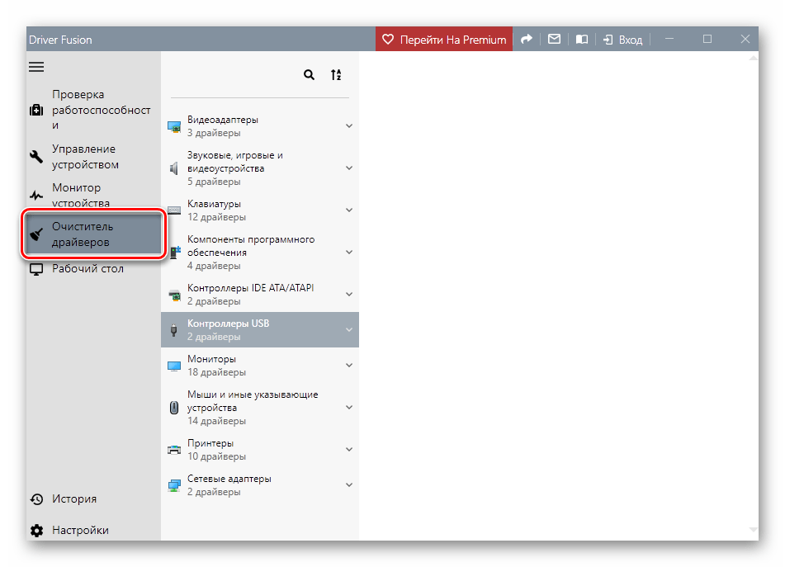Viewport: 785px width, 567px height.
Task: Click the sort A-Z icon
Action: coord(336,75)
